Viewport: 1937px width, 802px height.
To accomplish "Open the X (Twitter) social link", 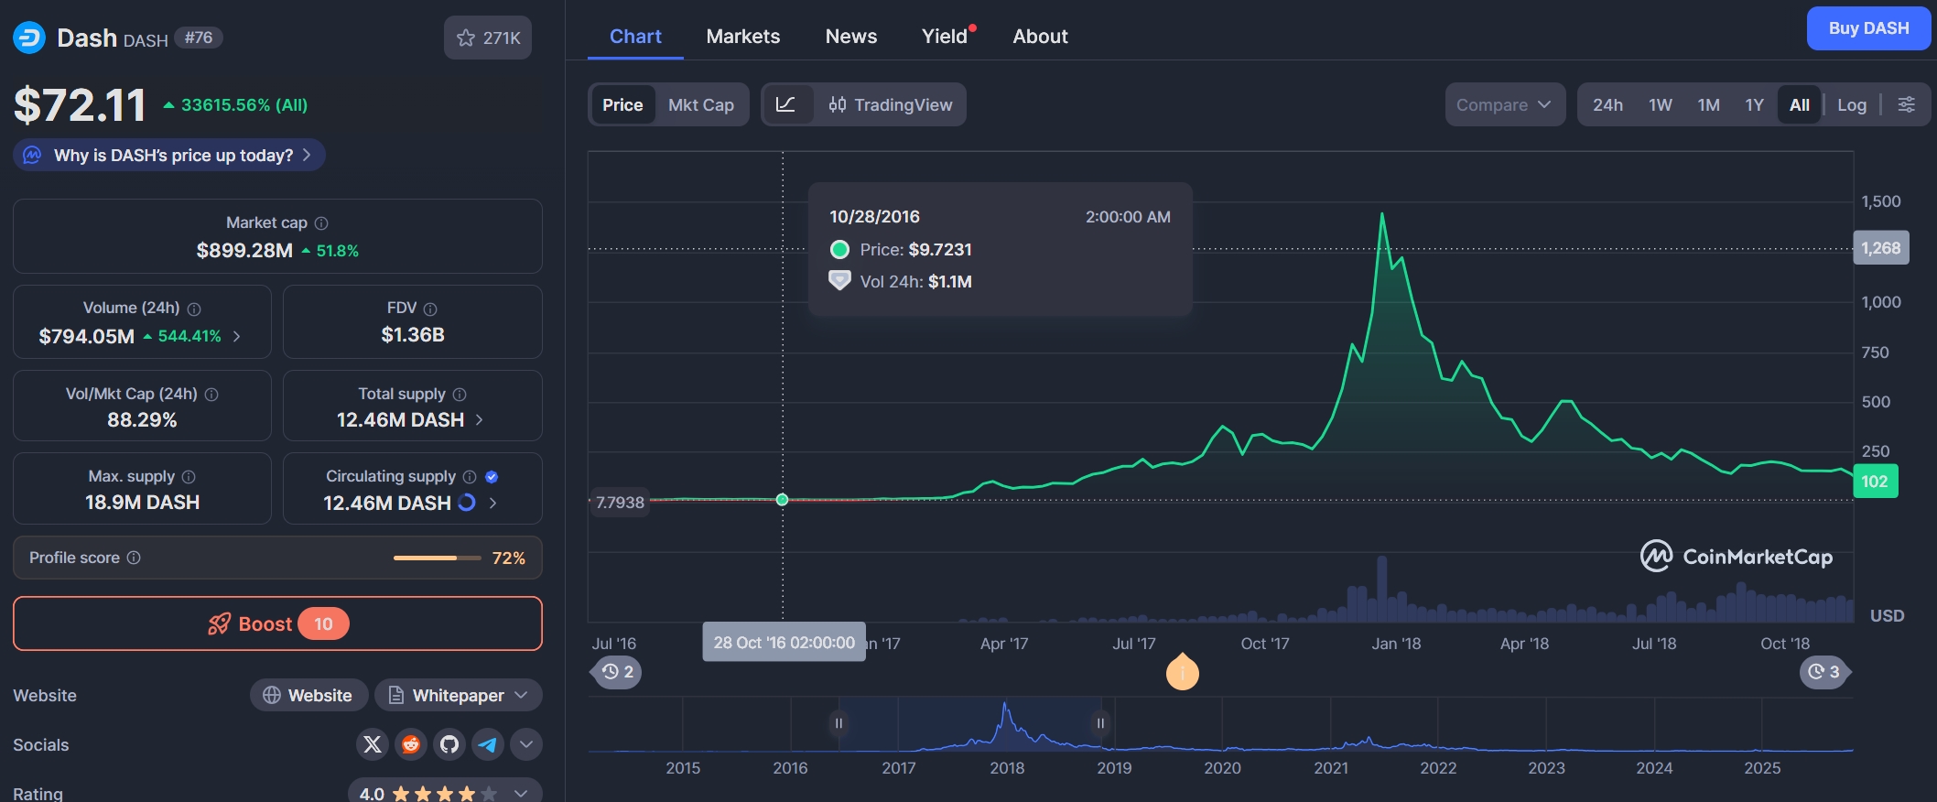I will tap(373, 744).
